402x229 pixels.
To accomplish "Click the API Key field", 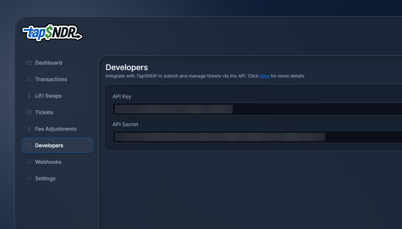I will pos(257,109).
